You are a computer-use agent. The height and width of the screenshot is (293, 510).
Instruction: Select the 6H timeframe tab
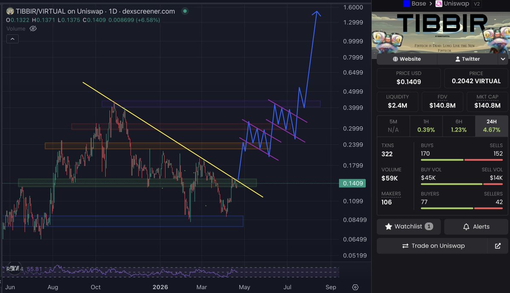click(x=459, y=126)
